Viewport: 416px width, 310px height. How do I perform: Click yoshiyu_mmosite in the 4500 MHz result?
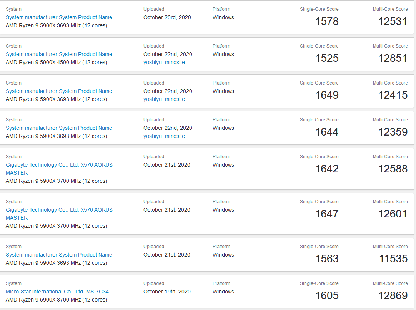(164, 62)
